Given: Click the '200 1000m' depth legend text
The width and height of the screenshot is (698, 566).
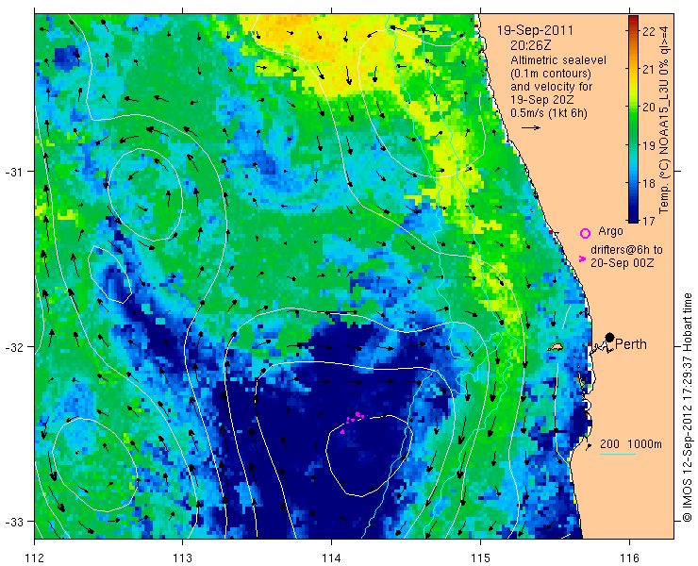Looking at the screenshot, I should coord(631,444).
